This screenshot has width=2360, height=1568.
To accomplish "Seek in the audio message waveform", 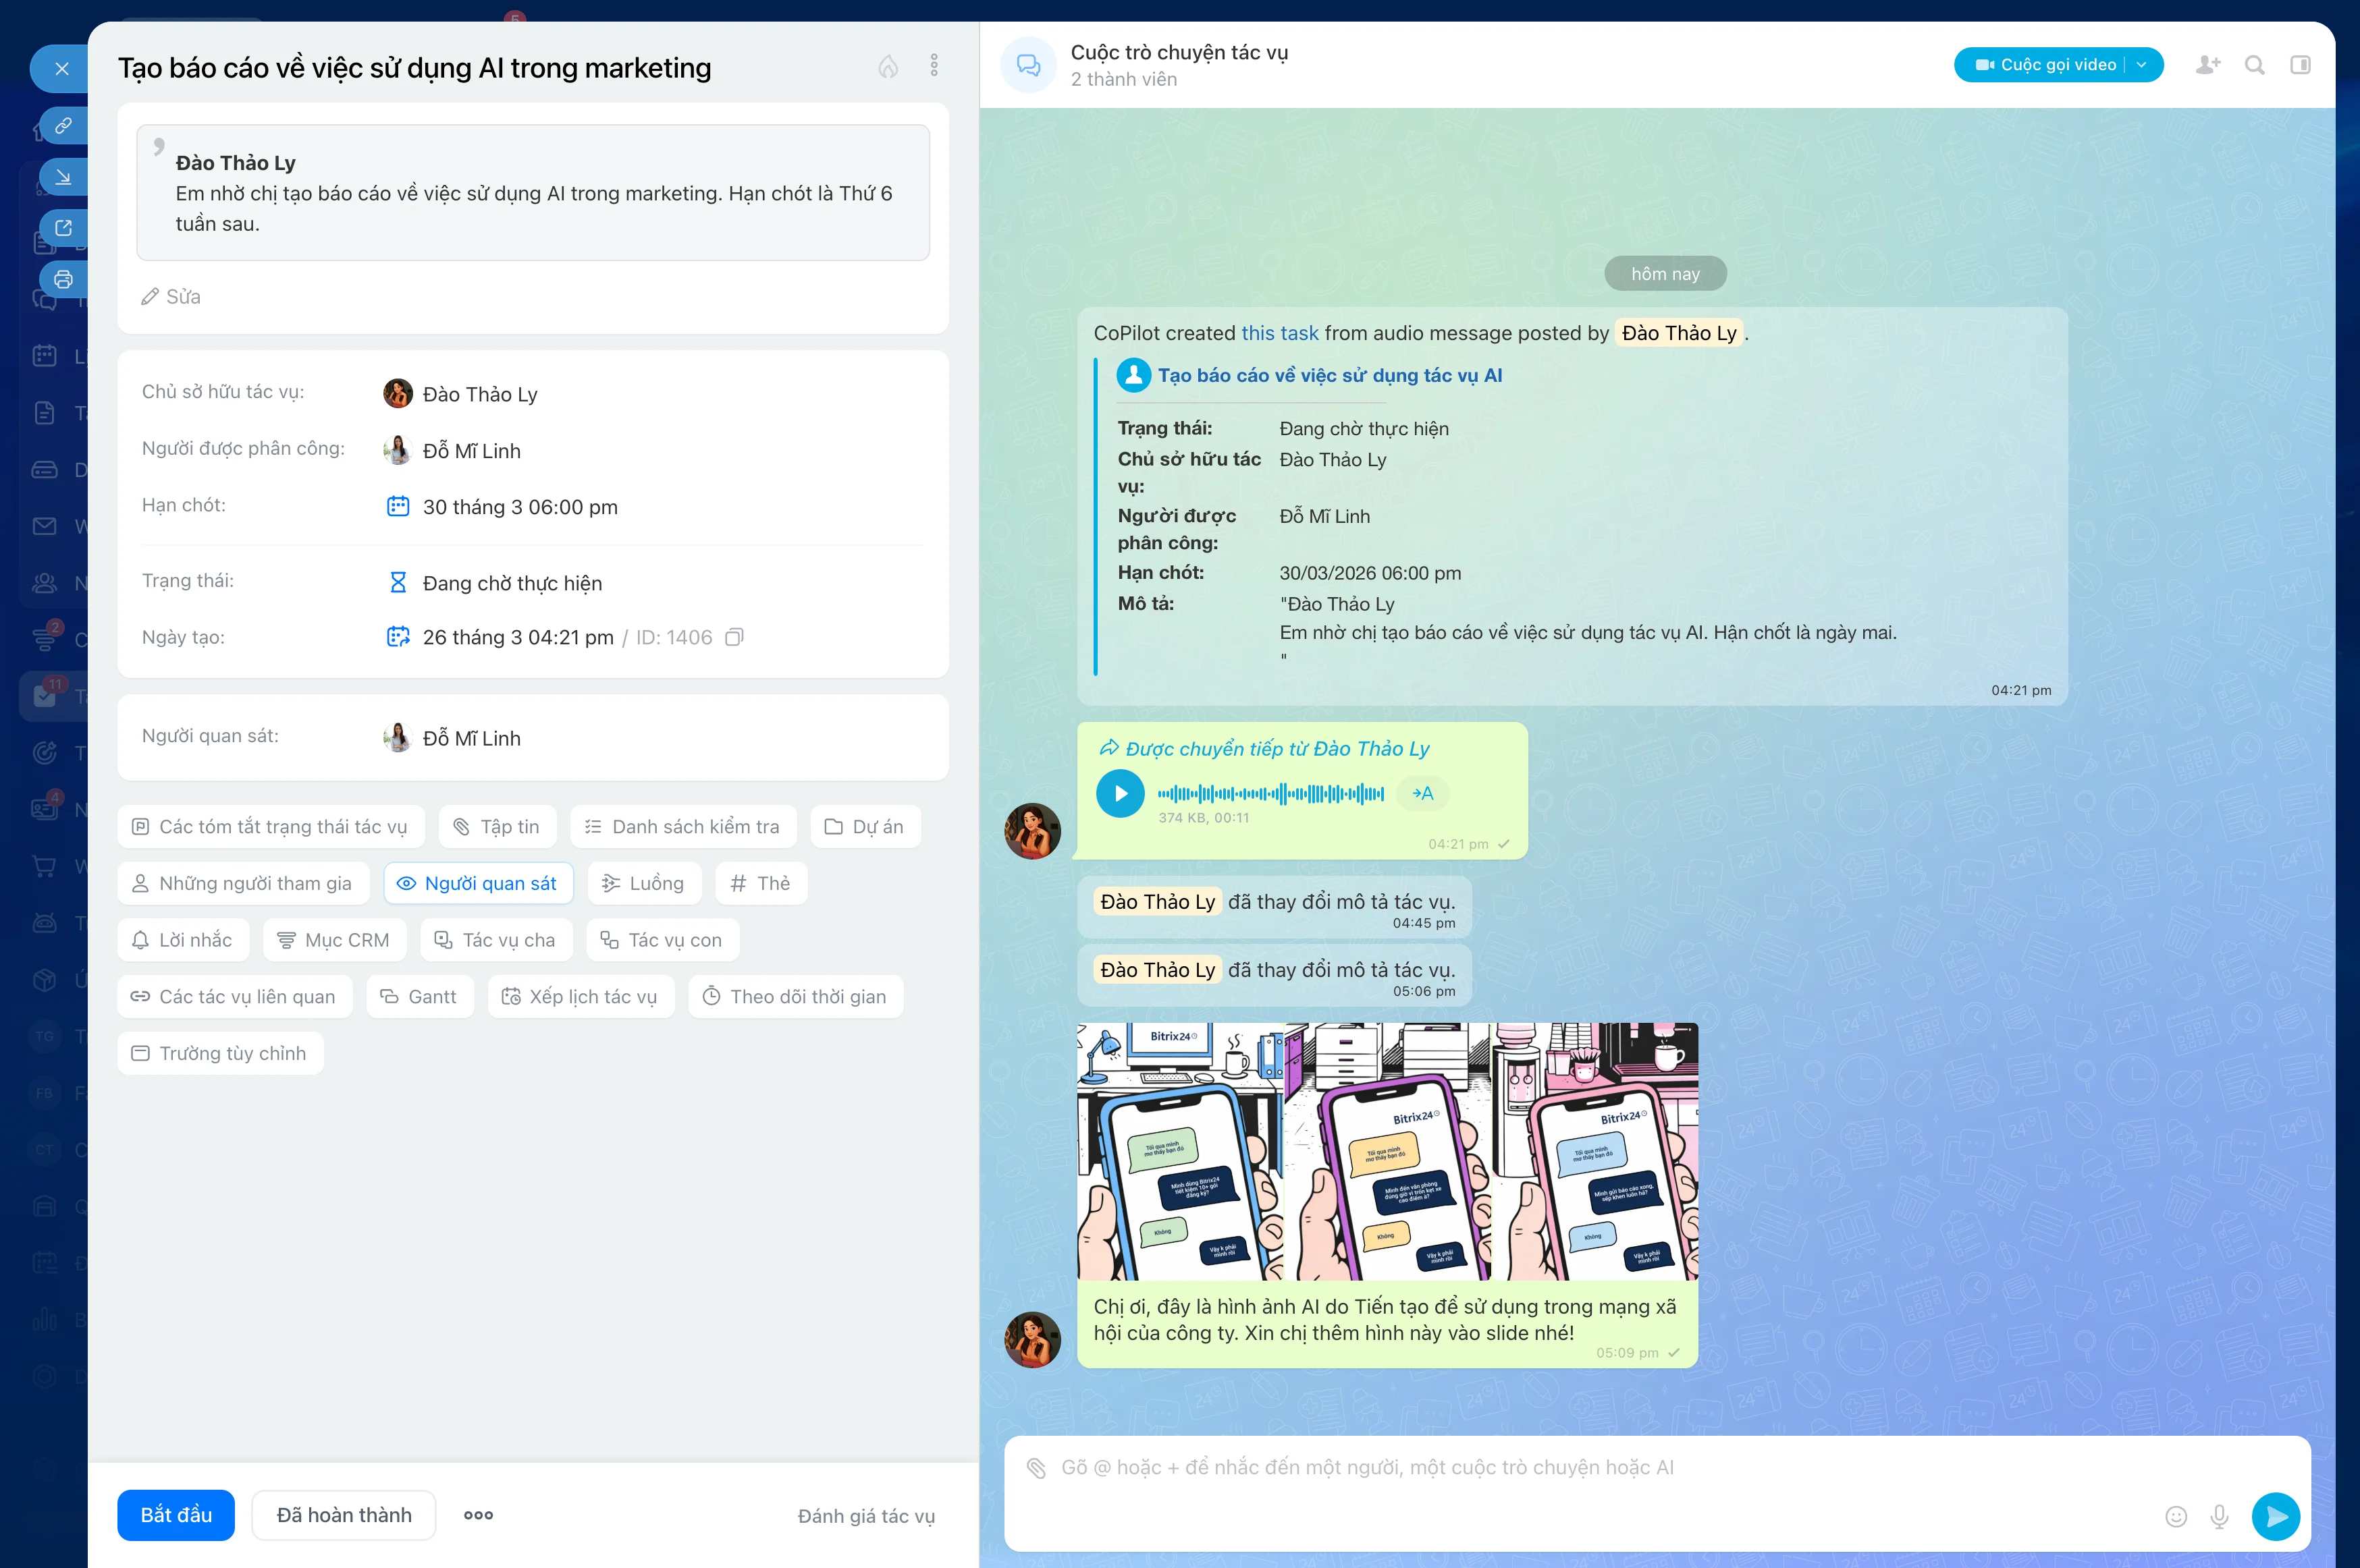I will (1270, 794).
